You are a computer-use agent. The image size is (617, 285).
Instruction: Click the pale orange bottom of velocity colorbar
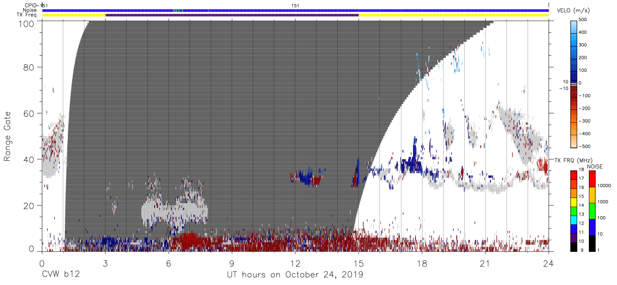coord(574,143)
